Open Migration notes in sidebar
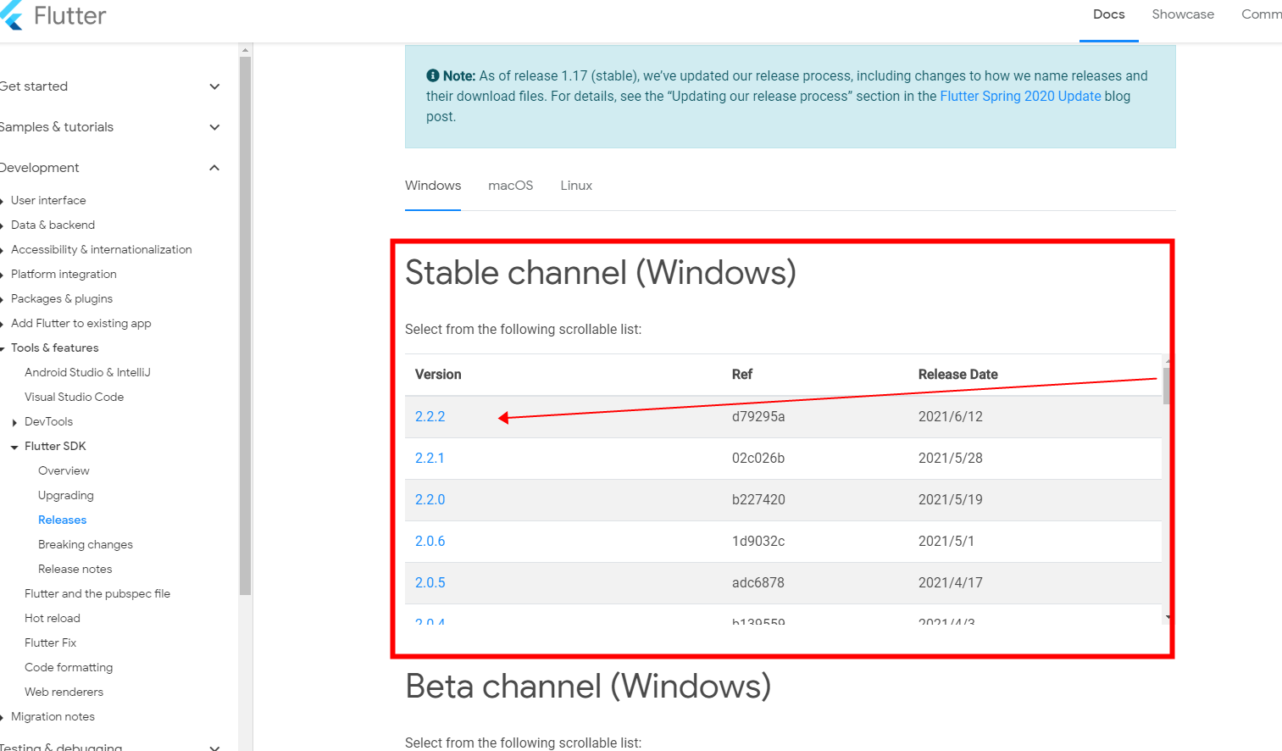The height and width of the screenshot is (751, 1282). (53, 717)
